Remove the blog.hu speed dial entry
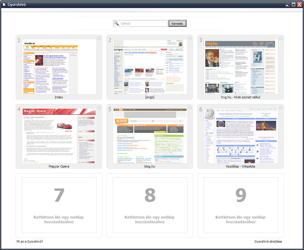Viewport: 304px width, 250px height. 190,108
